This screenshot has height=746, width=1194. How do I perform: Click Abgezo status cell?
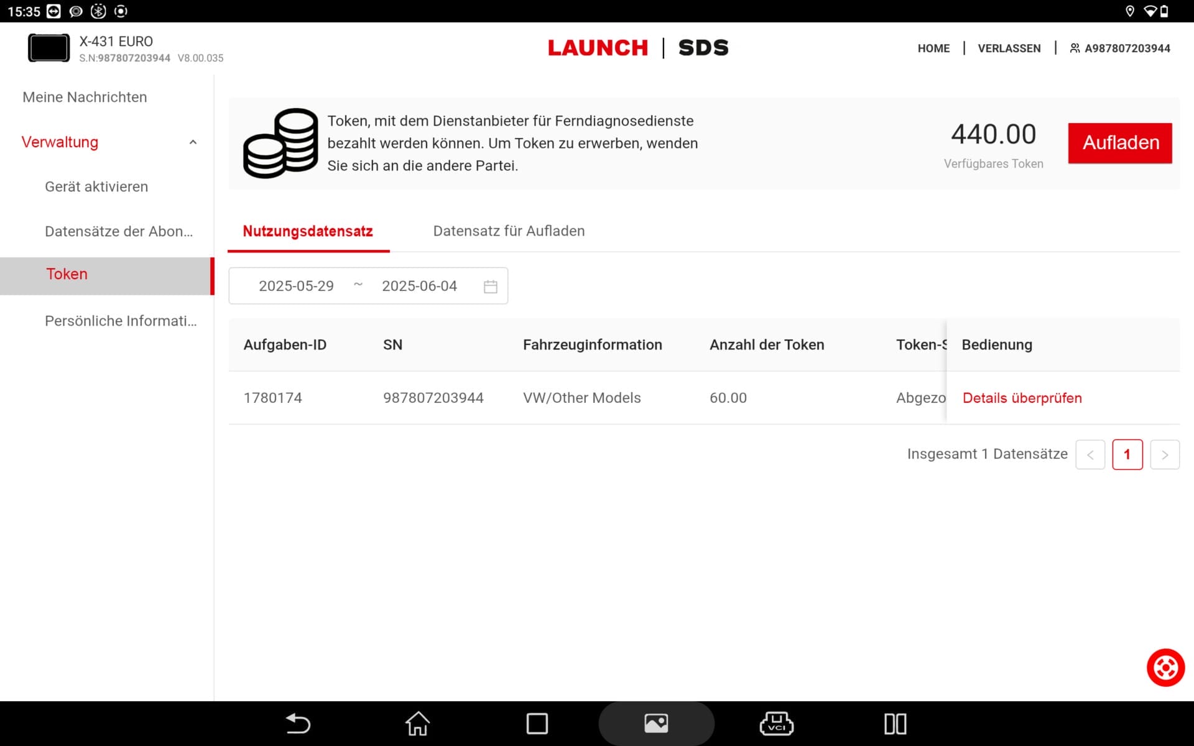[x=920, y=398]
